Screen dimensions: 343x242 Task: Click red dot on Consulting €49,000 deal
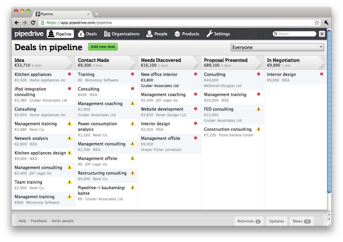(x=259, y=74)
